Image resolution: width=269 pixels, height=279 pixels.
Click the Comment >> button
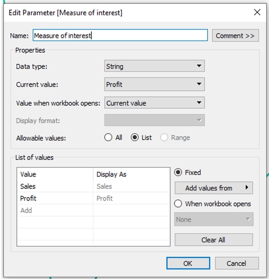click(235, 36)
